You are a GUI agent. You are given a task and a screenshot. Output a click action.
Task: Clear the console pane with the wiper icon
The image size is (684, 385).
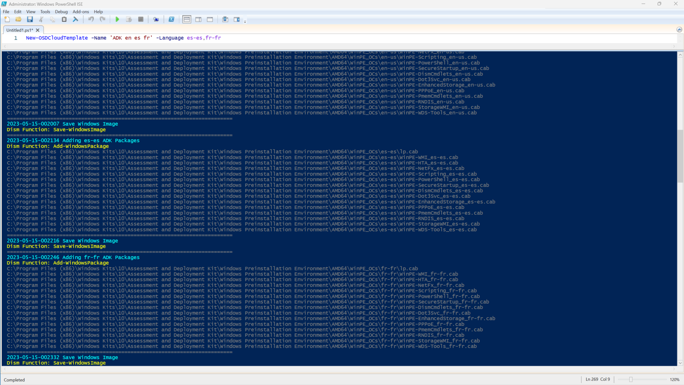76,20
